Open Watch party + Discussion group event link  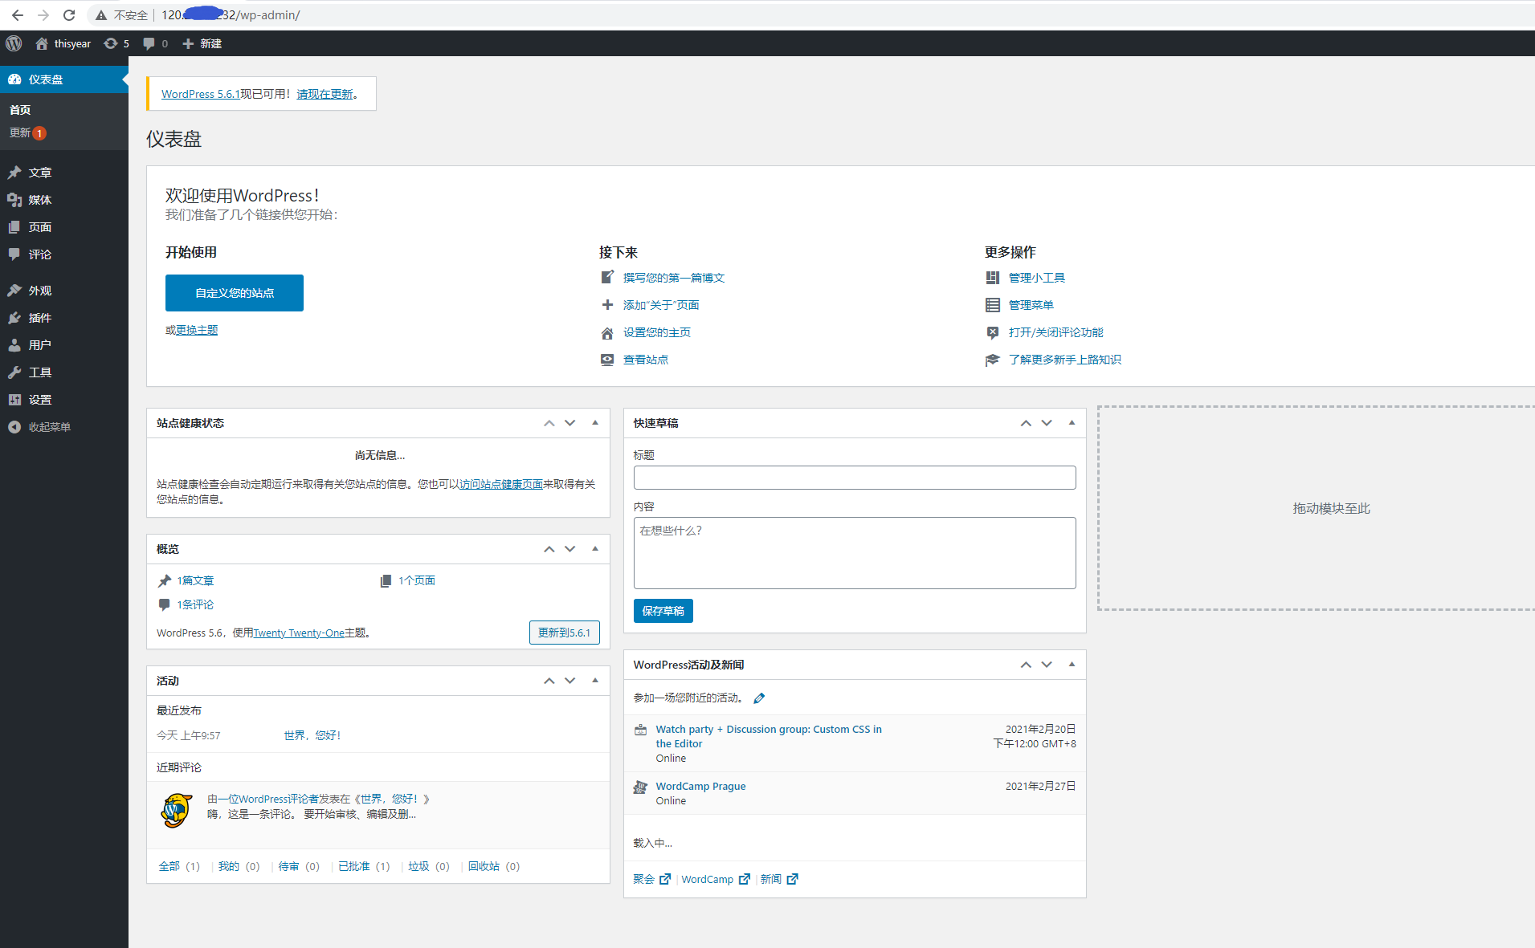point(769,736)
